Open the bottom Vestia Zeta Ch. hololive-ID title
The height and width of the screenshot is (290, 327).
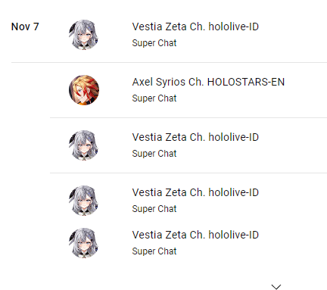(195, 235)
